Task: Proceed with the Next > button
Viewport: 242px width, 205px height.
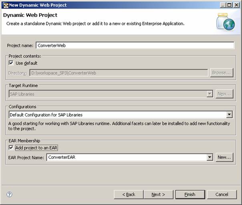Action: click(x=158, y=195)
